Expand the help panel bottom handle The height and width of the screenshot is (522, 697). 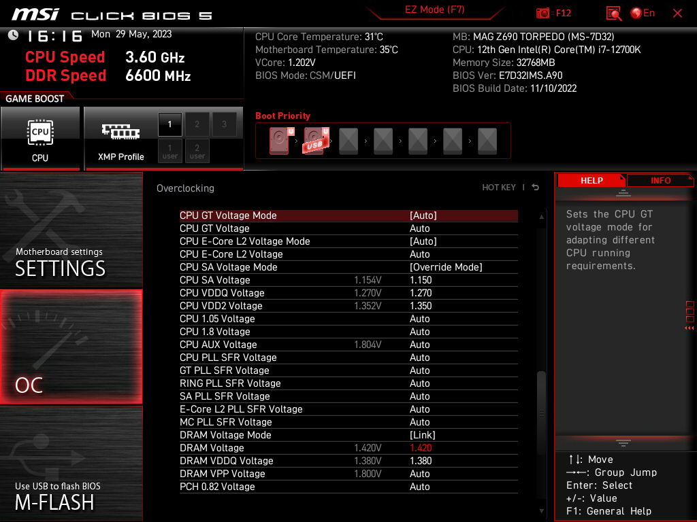pos(623,442)
